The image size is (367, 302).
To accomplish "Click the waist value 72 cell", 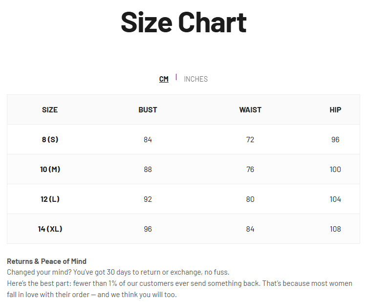I will [250, 140].
